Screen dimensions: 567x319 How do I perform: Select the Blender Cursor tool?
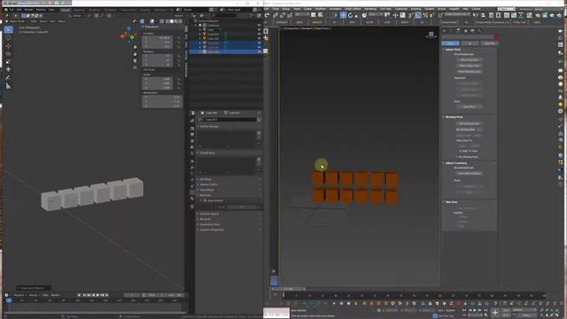[8, 37]
